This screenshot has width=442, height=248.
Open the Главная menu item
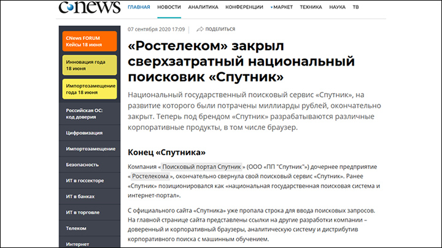[139, 7]
